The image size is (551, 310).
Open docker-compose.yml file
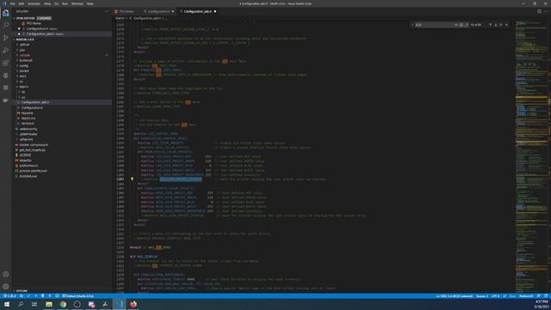coord(34,145)
